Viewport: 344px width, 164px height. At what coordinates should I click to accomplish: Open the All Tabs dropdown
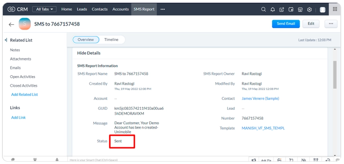click(x=44, y=9)
